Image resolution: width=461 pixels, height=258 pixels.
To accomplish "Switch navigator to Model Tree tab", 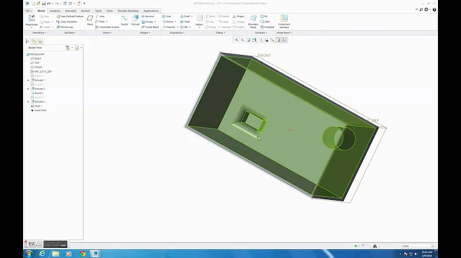I will pyautogui.click(x=28, y=42).
